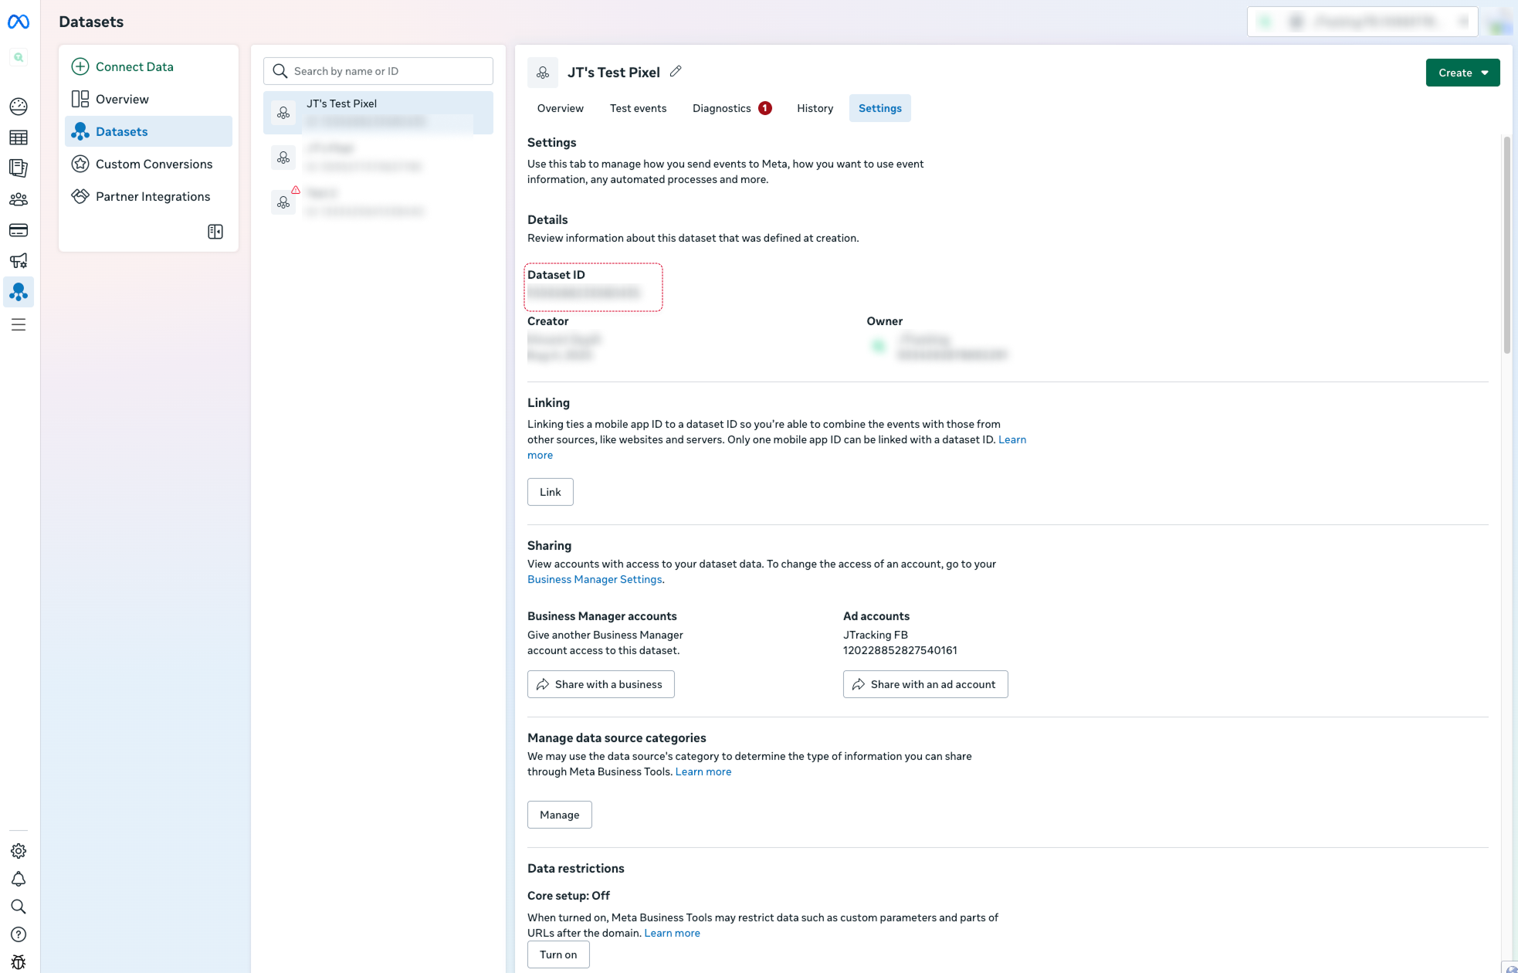Select Custom Conversions in the sidebar menu

coord(154,164)
